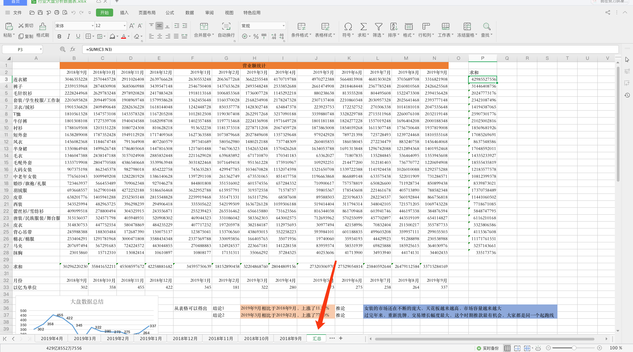The width and height of the screenshot is (633, 352).
Task: Click Freeze Panes (冻结窗格) icon
Action: [x=467, y=26]
